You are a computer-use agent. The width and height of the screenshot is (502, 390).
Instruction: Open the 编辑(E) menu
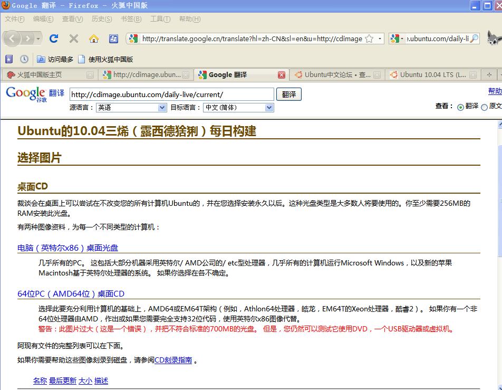tap(43, 19)
